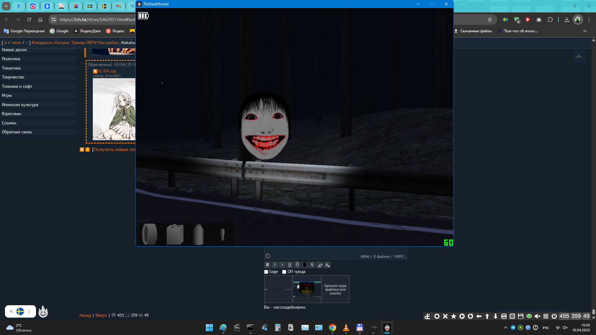This screenshot has height=335, width=596.
Task: Enable the Sage checkbox
Action: [x=266, y=272]
